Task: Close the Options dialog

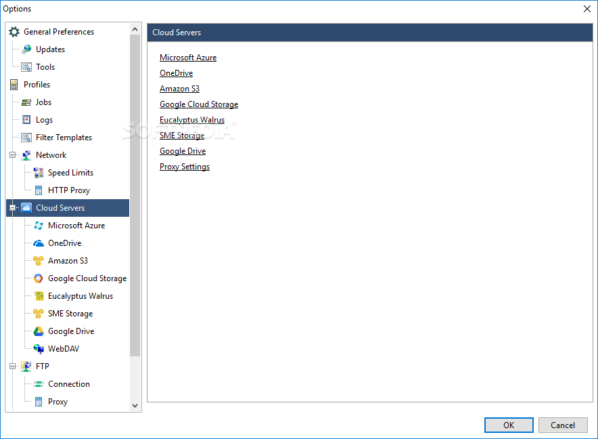Action: [587, 9]
